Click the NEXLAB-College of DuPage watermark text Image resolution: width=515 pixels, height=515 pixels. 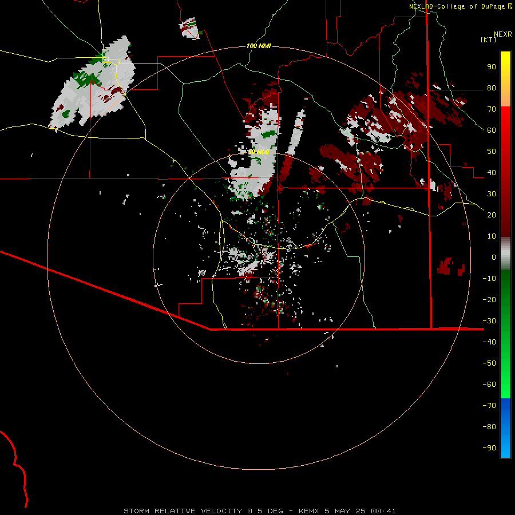point(457,6)
